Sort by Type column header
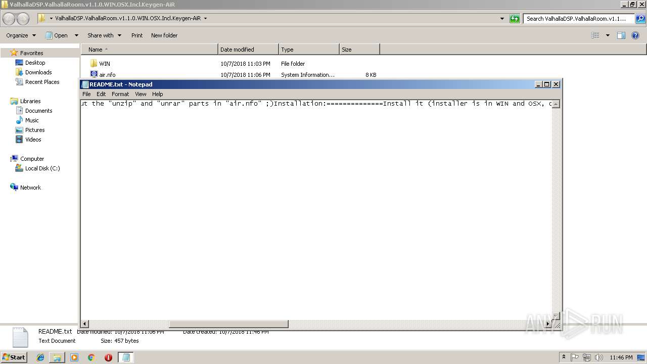This screenshot has width=647, height=364. [x=309, y=50]
